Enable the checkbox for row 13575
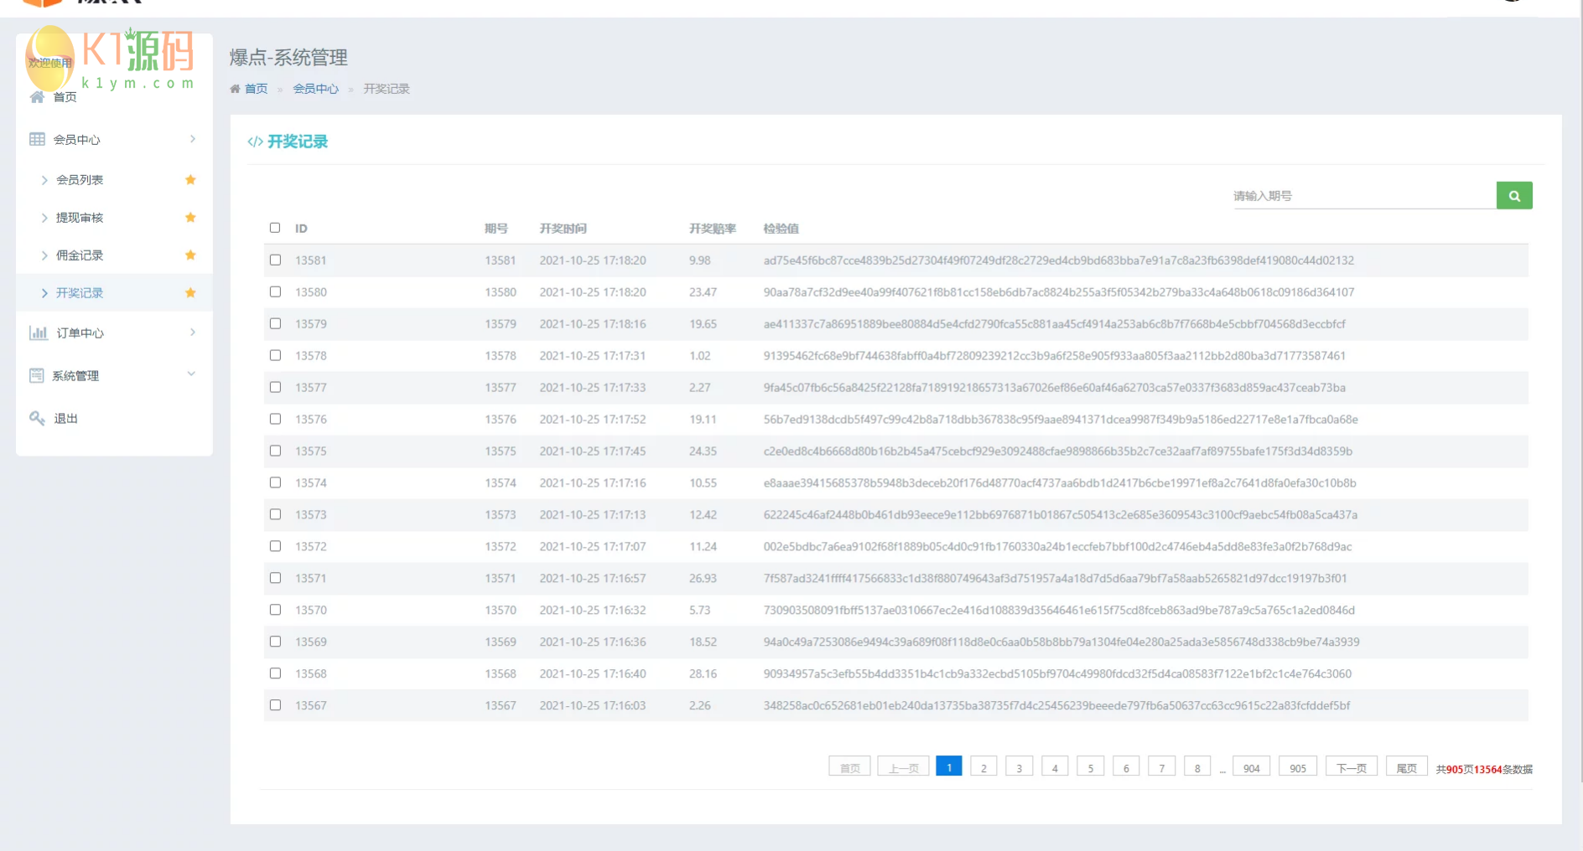This screenshot has width=1583, height=851. (275, 451)
